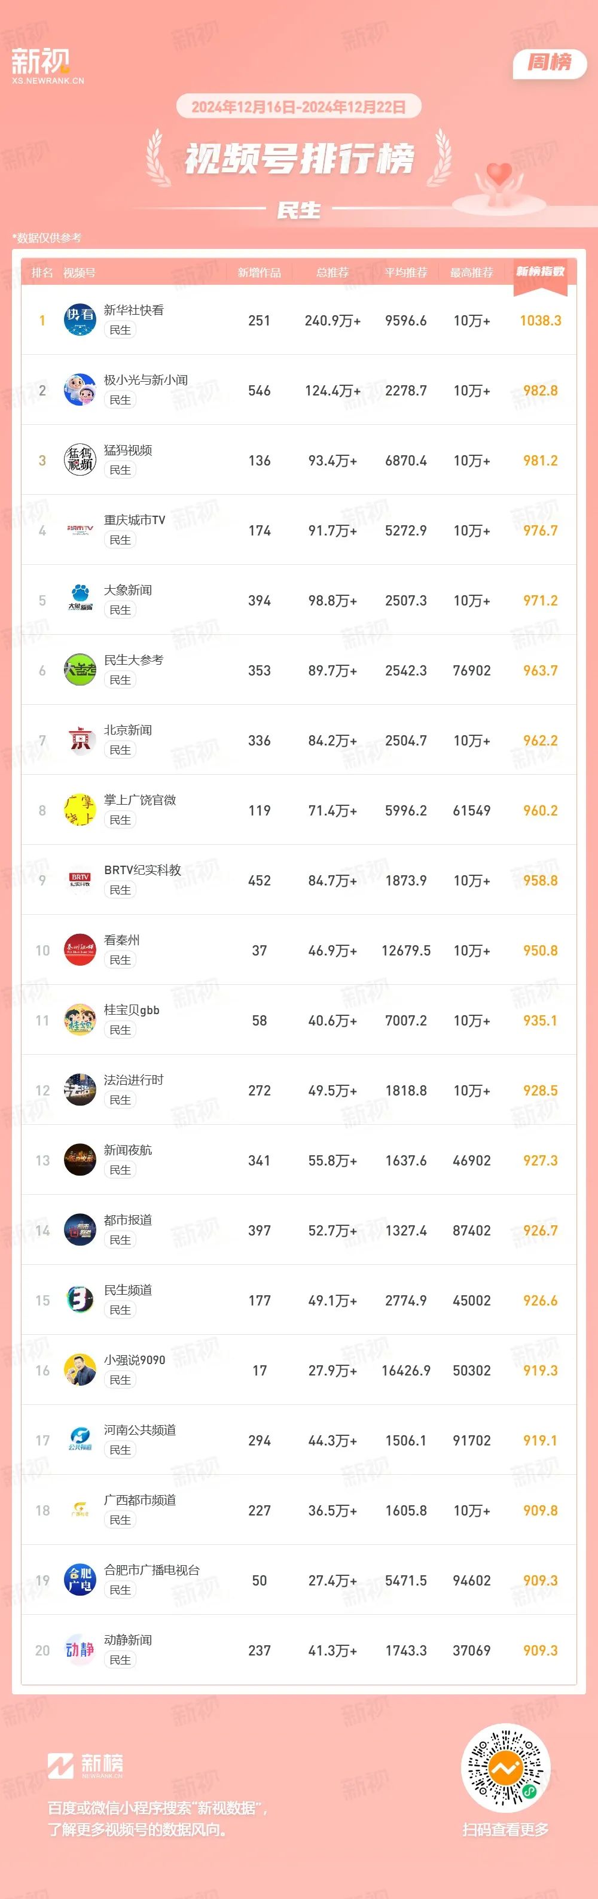Open the 重庆城市TV account name
This screenshot has height=1899, width=598.
pos(135,521)
